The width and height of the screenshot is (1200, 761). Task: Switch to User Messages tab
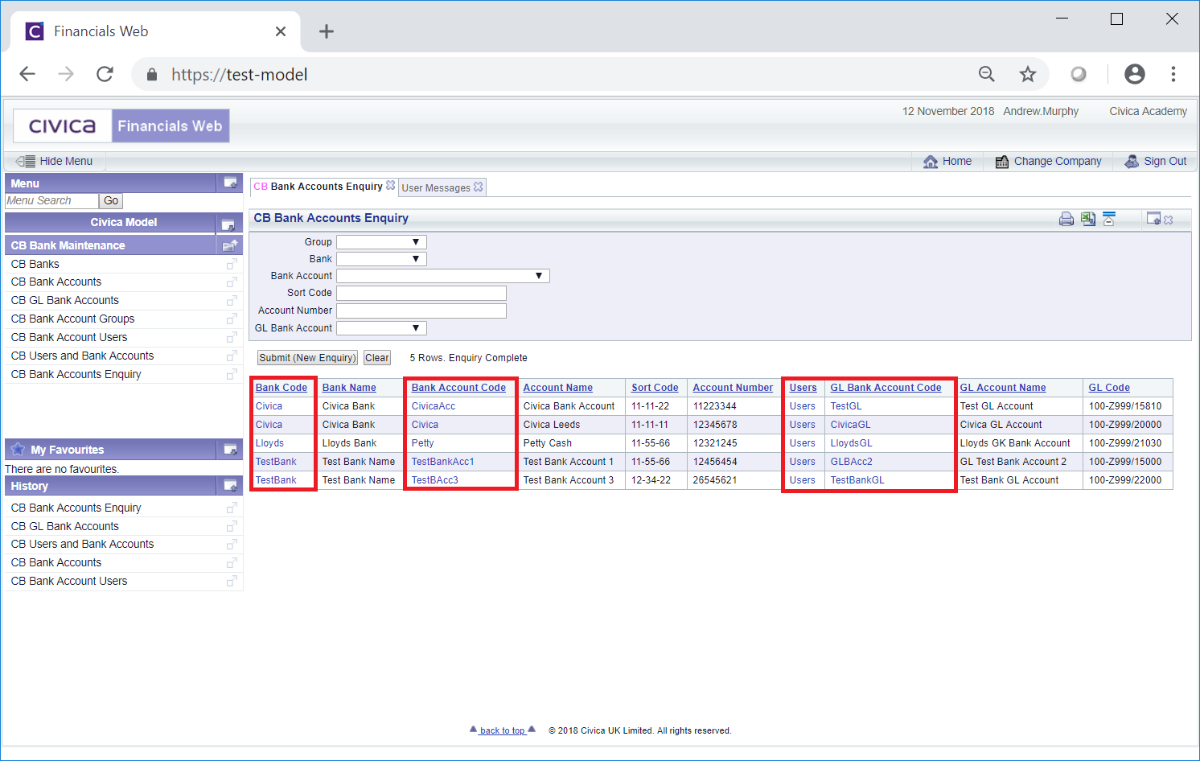pyautogui.click(x=436, y=187)
